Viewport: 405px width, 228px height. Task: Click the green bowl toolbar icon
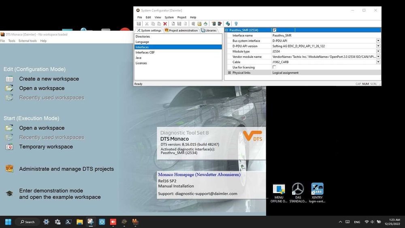206,24
